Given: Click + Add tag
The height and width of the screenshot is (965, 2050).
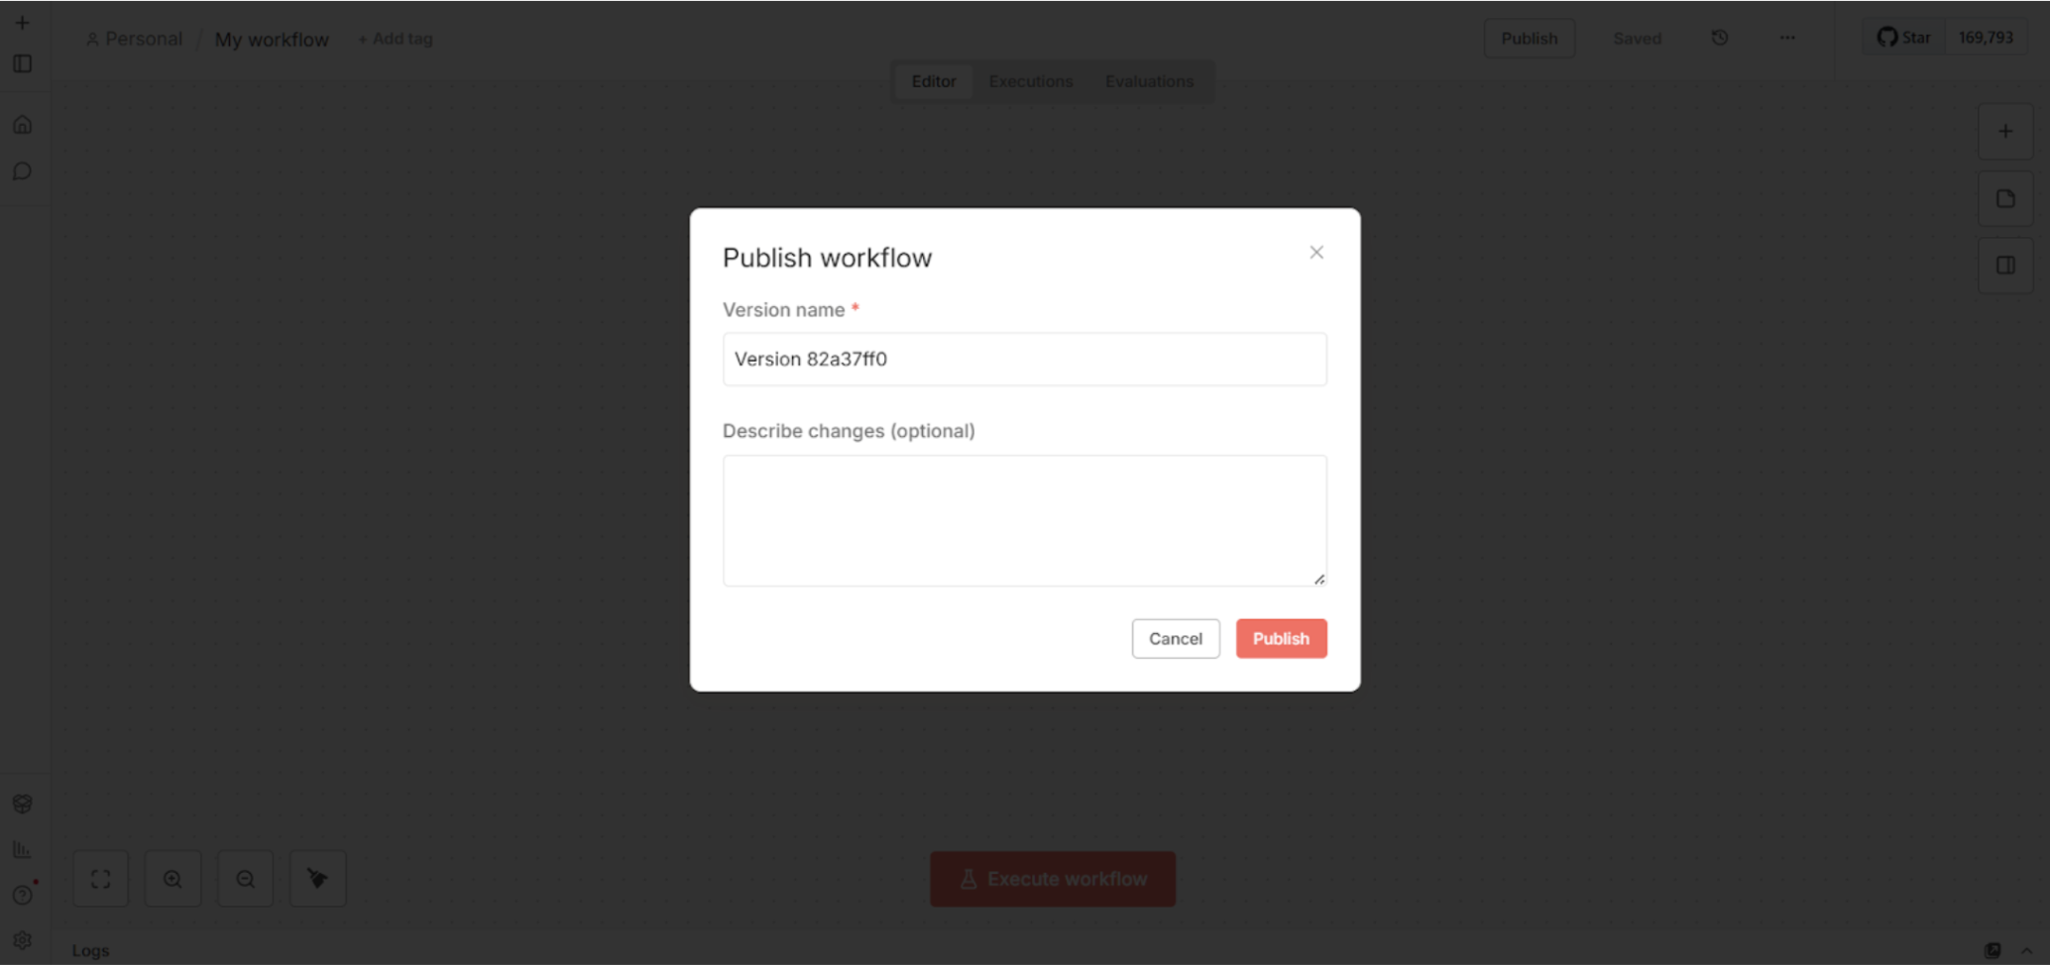Looking at the screenshot, I should pyautogui.click(x=395, y=39).
